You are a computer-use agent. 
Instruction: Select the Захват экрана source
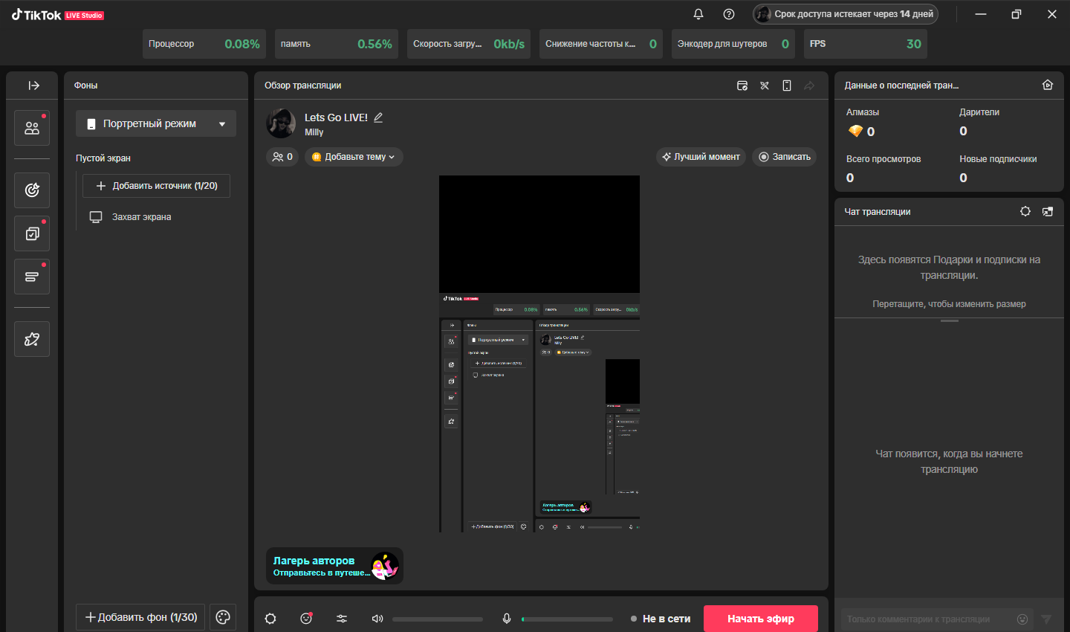131,217
